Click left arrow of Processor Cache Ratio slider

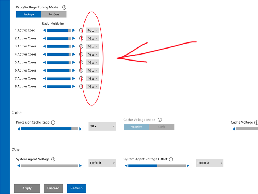tap(18, 129)
